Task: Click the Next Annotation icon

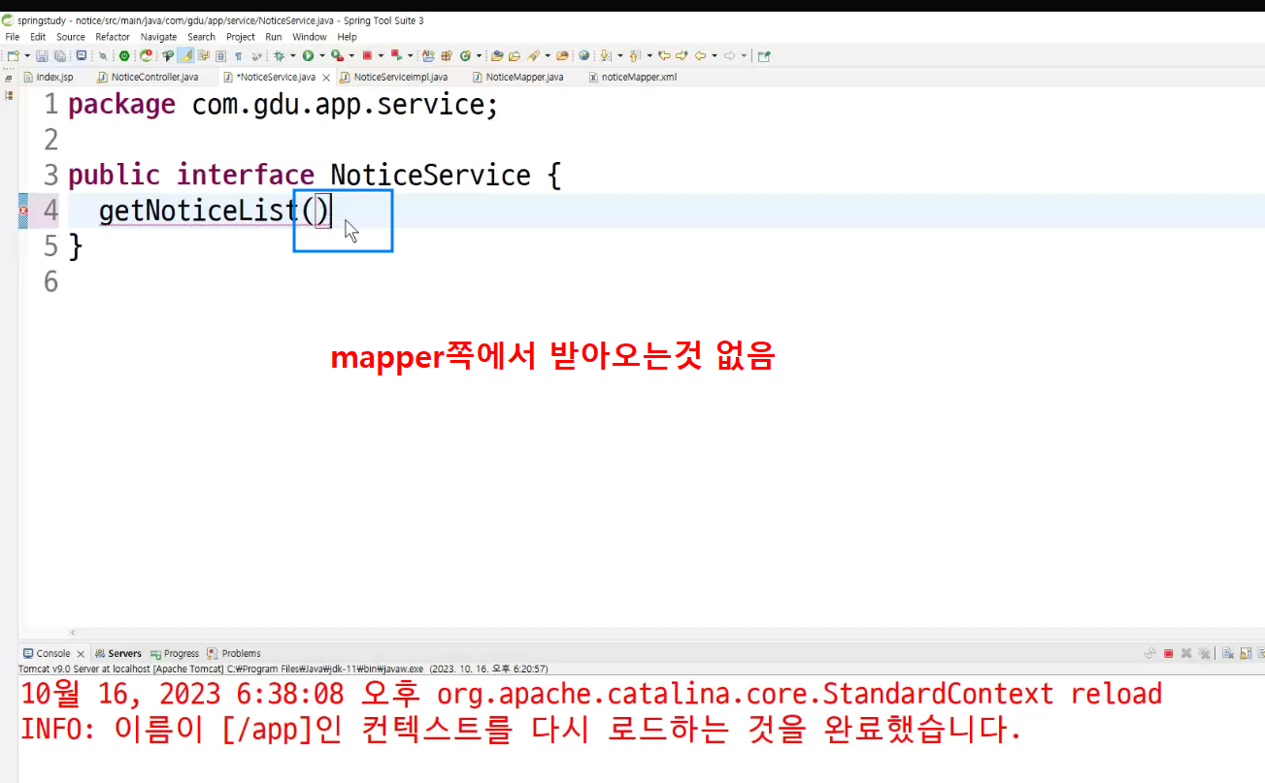Action: pos(606,56)
